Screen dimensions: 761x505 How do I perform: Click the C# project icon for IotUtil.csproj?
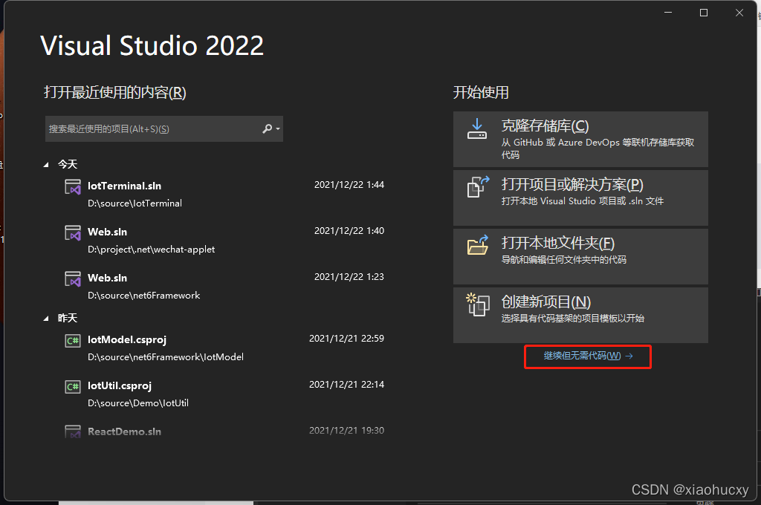point(73,387)
